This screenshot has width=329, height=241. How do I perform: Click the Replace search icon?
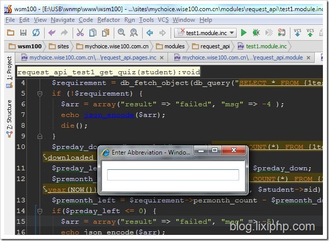[134, 33]
